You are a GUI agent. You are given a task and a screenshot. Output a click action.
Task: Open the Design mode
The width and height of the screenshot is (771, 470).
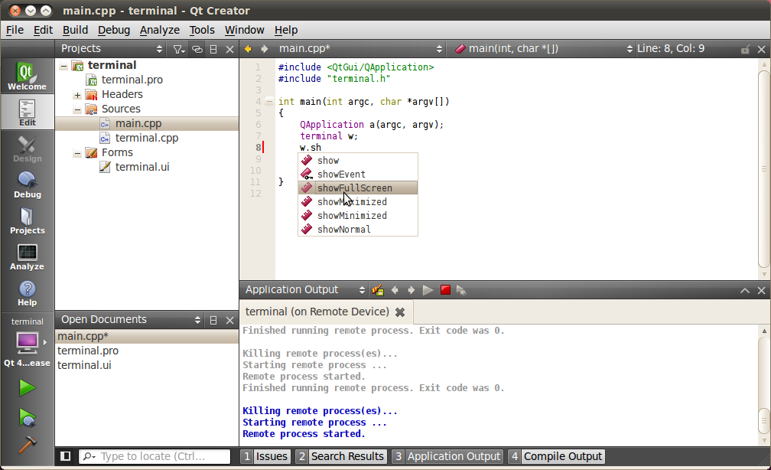coord(27,149)
